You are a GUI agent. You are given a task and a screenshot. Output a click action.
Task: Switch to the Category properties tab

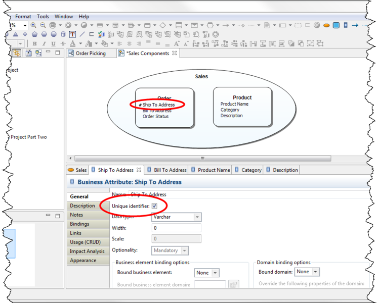point(248,170)
